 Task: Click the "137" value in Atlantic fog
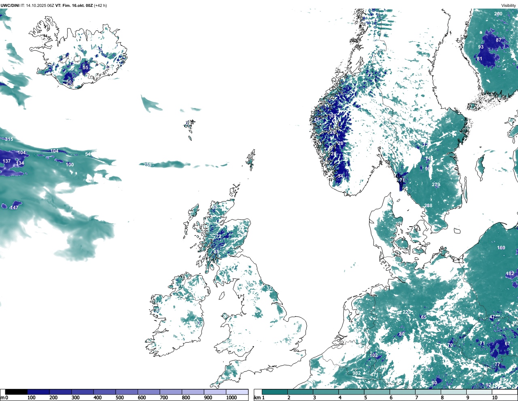pos(7,161)
